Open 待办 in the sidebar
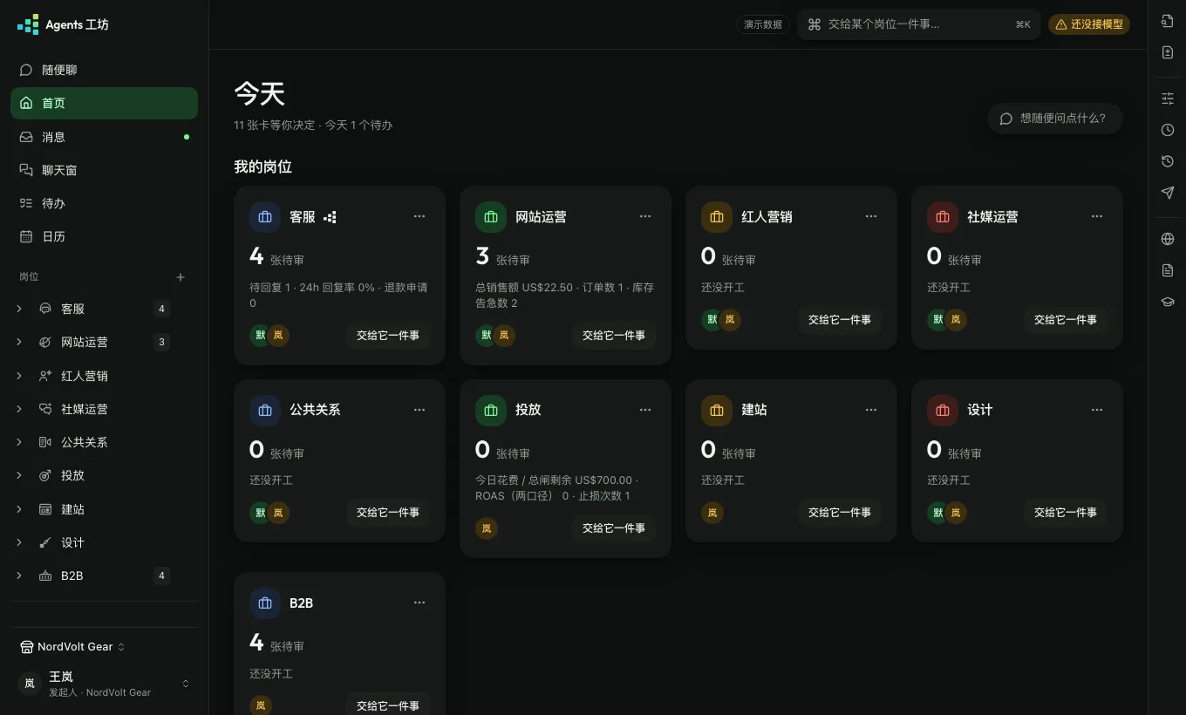Image resolution: width=1186 pixels, height=715 pixels. 104,203
